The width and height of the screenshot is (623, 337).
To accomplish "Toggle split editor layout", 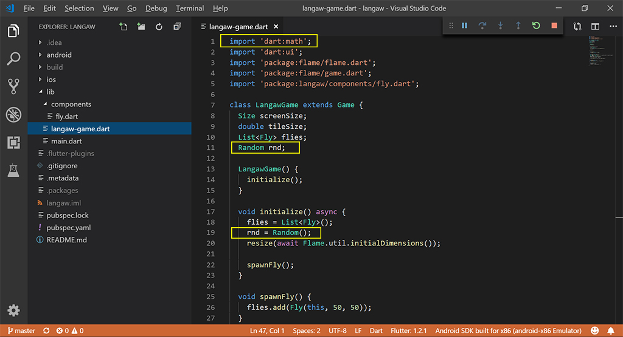I will (595, 27).
